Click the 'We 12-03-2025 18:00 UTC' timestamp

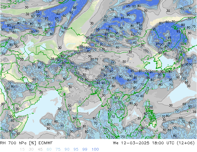coord(144,143)
